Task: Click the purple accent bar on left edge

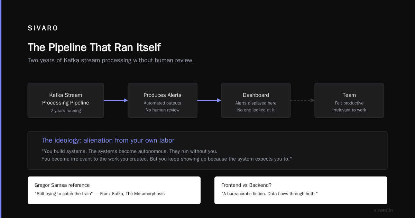Action: click(1, 109)
